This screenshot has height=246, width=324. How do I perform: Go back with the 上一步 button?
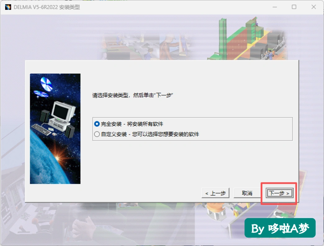(x=215, y=193)
